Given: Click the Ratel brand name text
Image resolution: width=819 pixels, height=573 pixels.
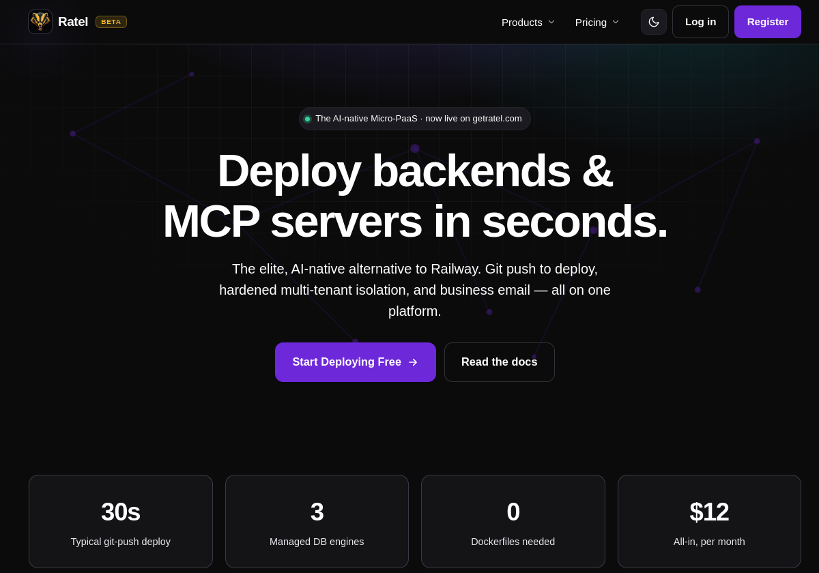Looking at the screenshot, I should (x=73, y=22).
